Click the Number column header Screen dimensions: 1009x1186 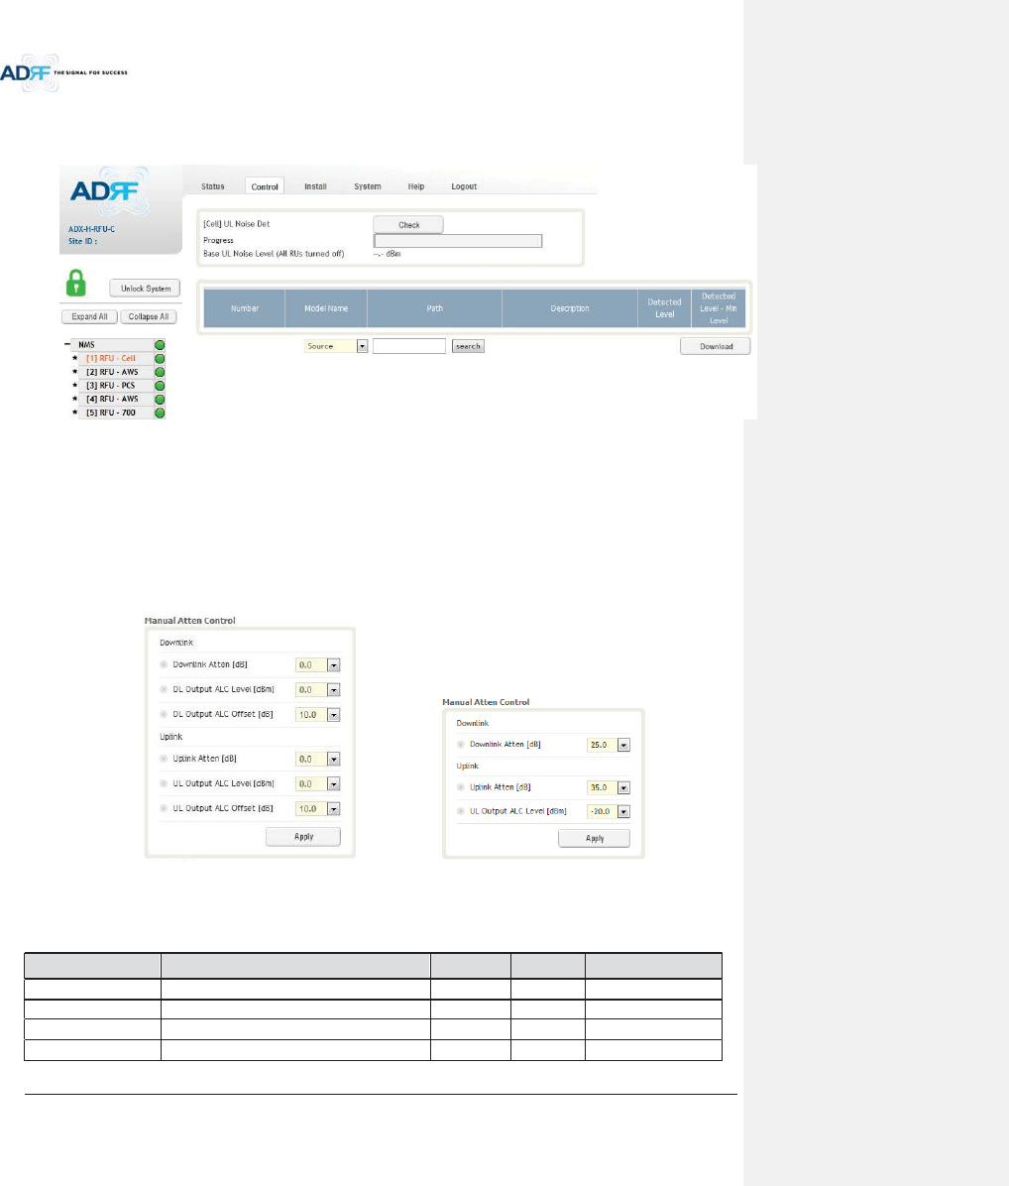point(244,308)
